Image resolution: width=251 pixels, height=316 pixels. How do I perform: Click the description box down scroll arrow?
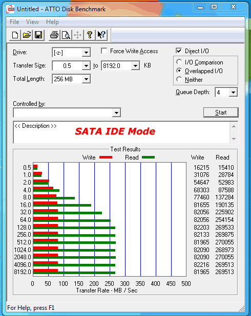234,139
